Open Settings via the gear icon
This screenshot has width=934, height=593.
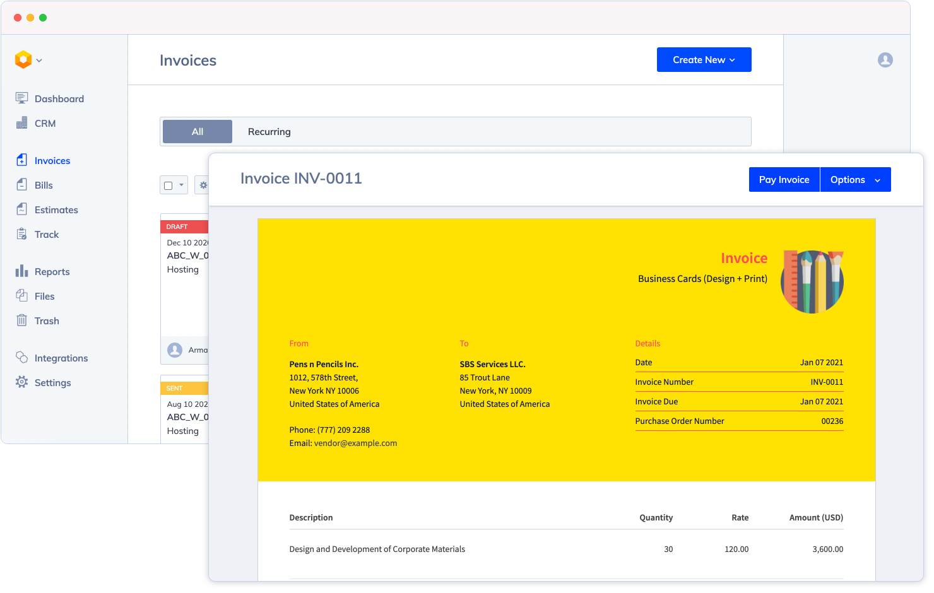22,382
